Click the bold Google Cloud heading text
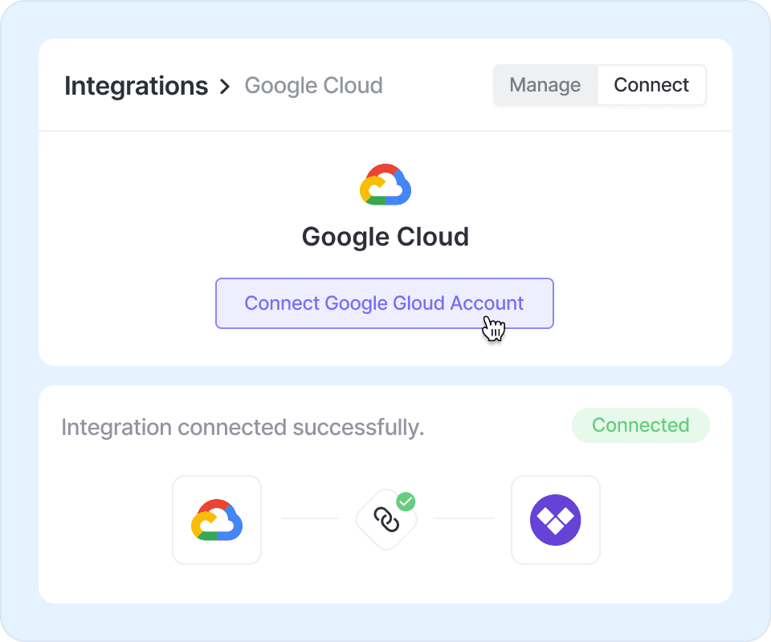The height and width of the screenshot is (642, 771). coord(385,238)
